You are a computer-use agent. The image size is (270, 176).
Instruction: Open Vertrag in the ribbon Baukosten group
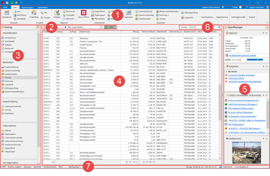161,19
